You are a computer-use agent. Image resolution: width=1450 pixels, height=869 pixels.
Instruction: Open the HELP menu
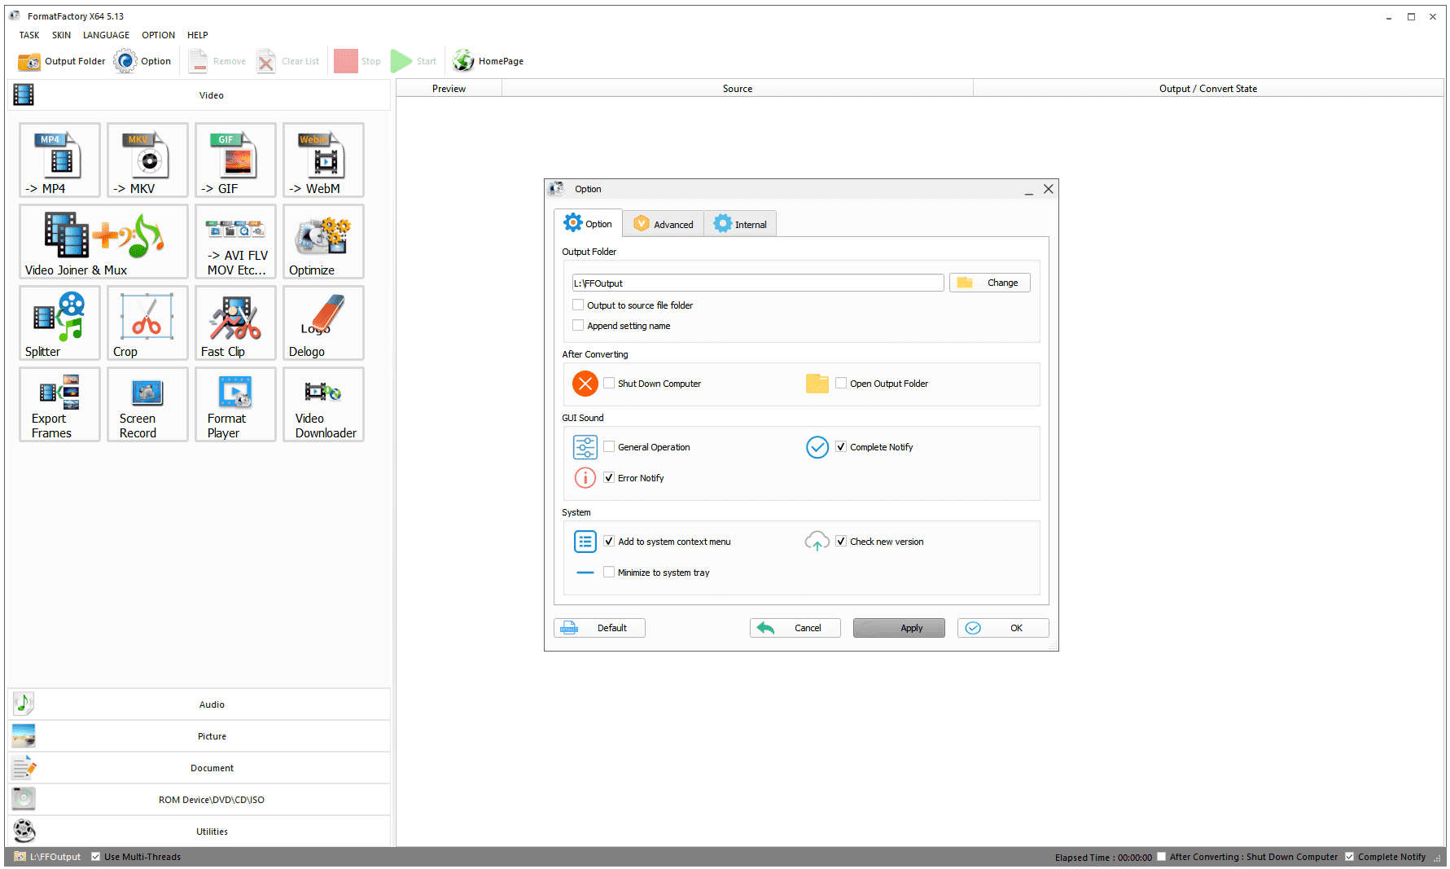tap(198, 35)
